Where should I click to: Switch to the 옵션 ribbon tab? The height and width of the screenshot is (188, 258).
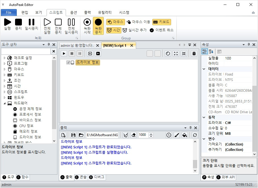74,12
